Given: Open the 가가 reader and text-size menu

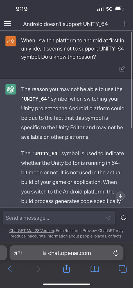Looking at the screenshot, I should point(18,253).
